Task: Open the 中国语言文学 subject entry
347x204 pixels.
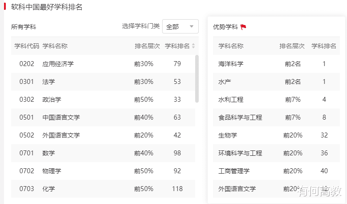Action: tap(61, 117)
